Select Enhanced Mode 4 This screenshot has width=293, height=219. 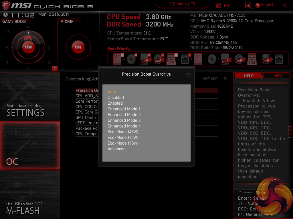click(x=124, y=126)
